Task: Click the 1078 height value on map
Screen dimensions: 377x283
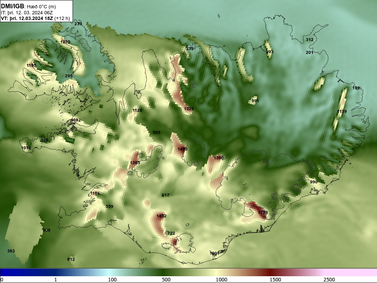Action: pos(26,148)
